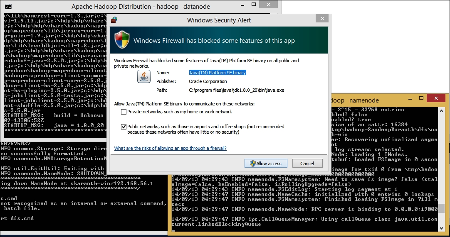Image resolution: width=450 pixels, height=237 pixels.
Task: Click the 'rt-dfs.cmd' line in the background console
Action: tap(17, 218)
